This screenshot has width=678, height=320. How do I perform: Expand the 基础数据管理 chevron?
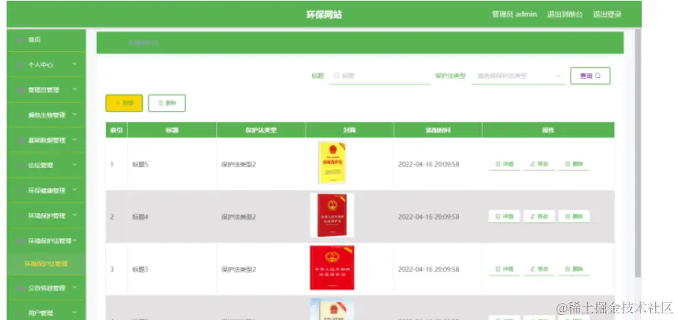[x=74, y=140]
